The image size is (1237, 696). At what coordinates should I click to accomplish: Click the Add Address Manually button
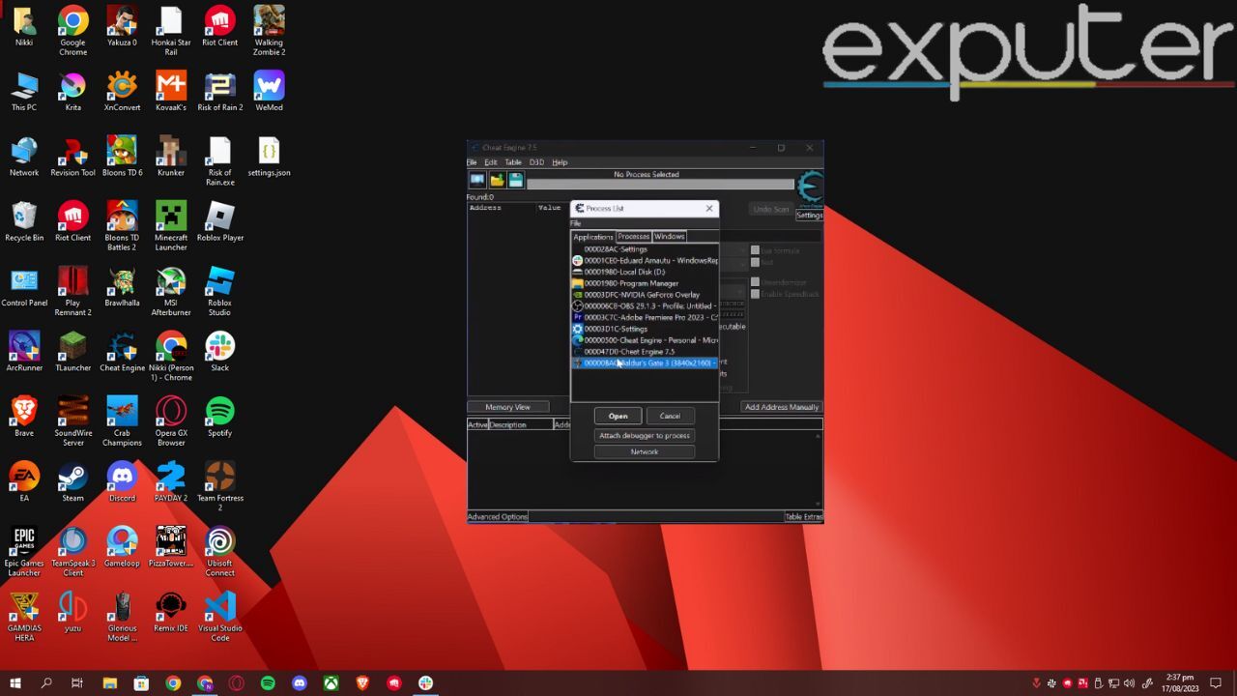click(782, 407)
